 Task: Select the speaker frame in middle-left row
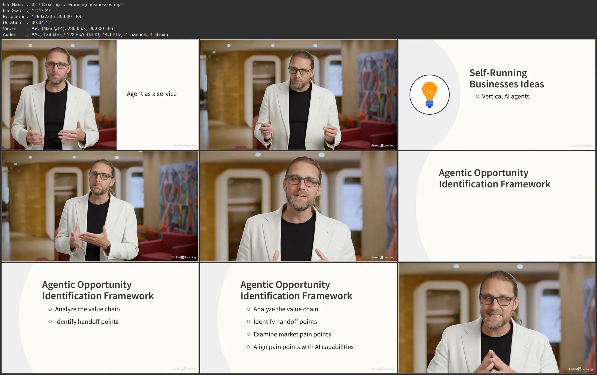100,206
